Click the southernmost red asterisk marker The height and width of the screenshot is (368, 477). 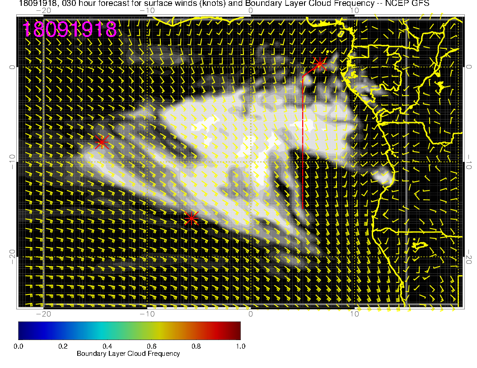click(191, 219)
